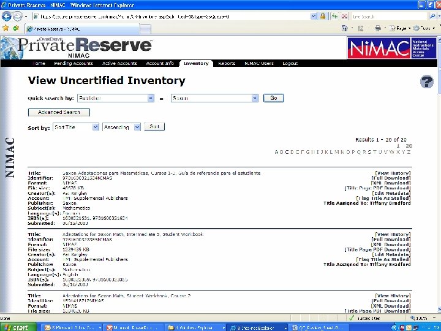Refresh the page with the green arrows icon

[334, 17]
